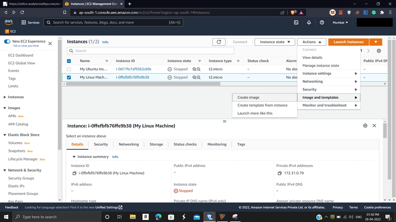Click the instances Search field

tap(151, 51)
